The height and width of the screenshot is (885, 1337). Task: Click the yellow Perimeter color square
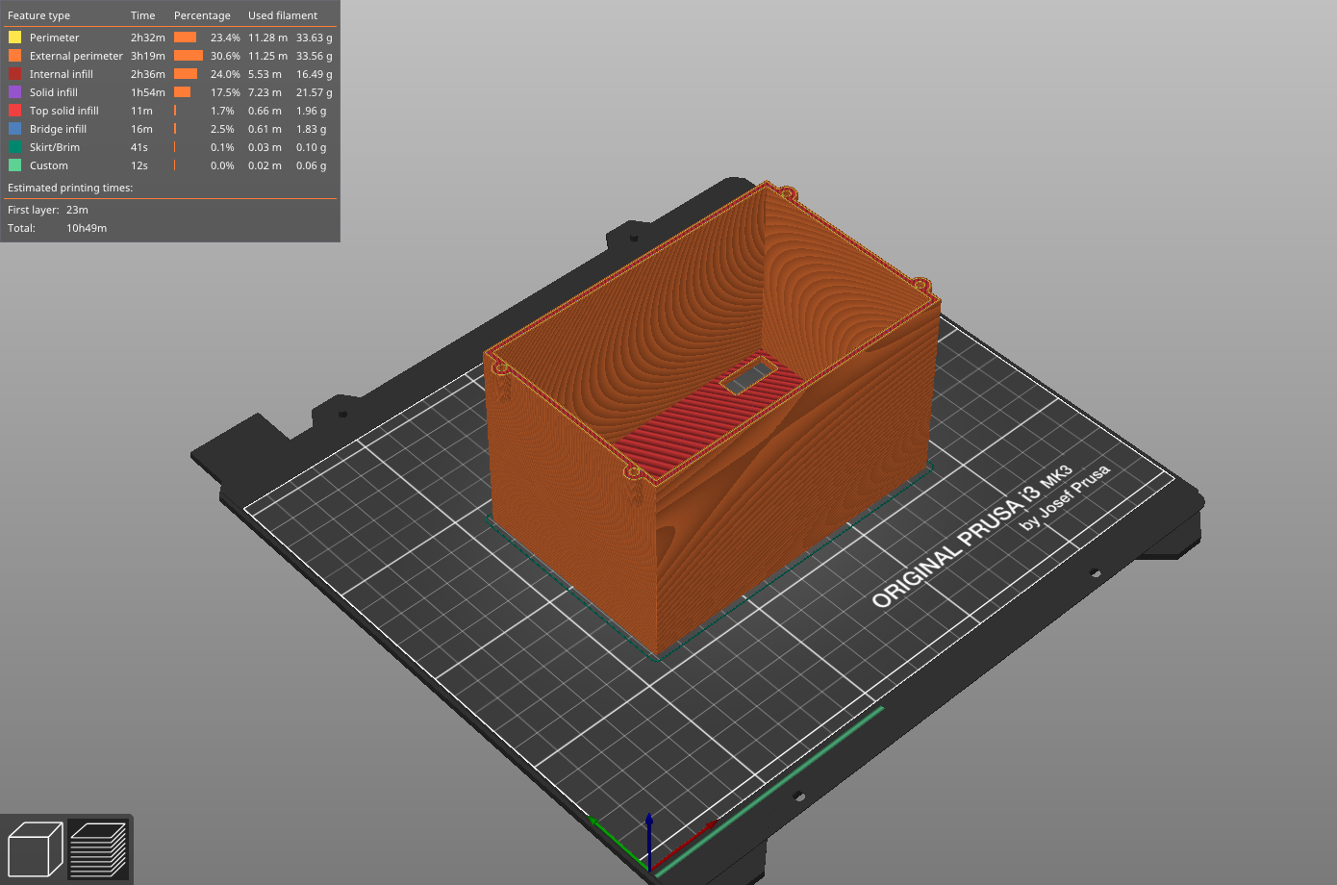tap(14, 37)
